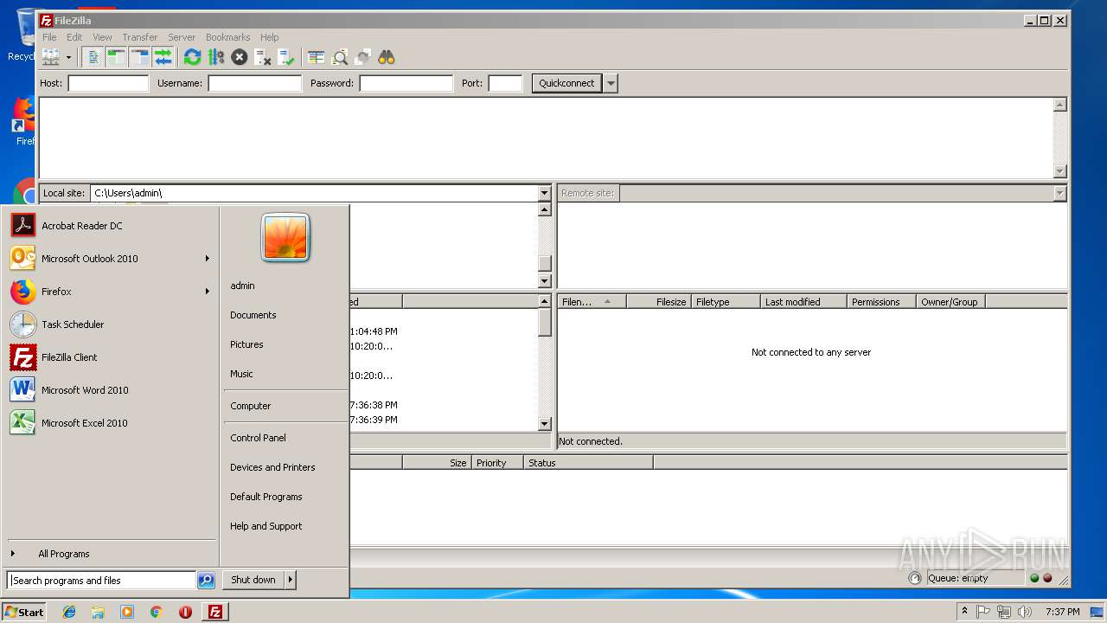Click the Start button
The image size is (1107, 623).
24,612
